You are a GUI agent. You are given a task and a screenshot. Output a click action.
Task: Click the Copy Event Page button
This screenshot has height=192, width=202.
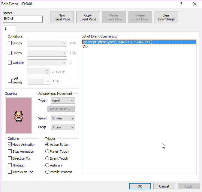point(88,17)
